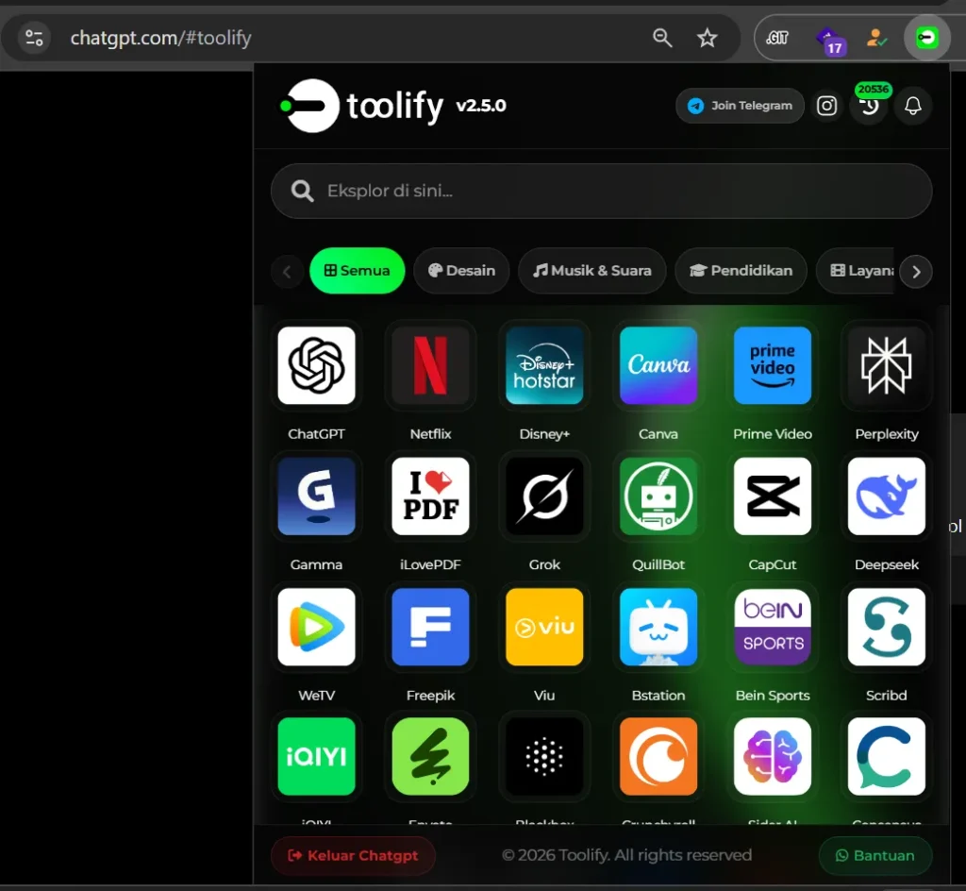Screen dimensions: 966x891
Task: Select the blue-green C chat bubble icon
Action: [886, 756]
